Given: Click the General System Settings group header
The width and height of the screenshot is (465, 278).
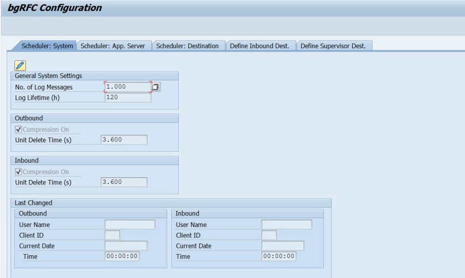Looking at the screenshot, I should point(95,76).
